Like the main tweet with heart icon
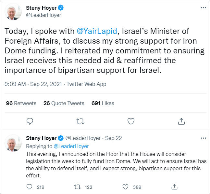Screen dimensions: 210x194 [131, 121]
